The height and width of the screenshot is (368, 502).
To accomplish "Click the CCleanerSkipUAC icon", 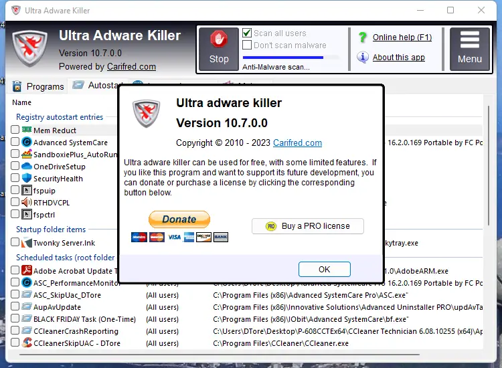I will [27, 343].
